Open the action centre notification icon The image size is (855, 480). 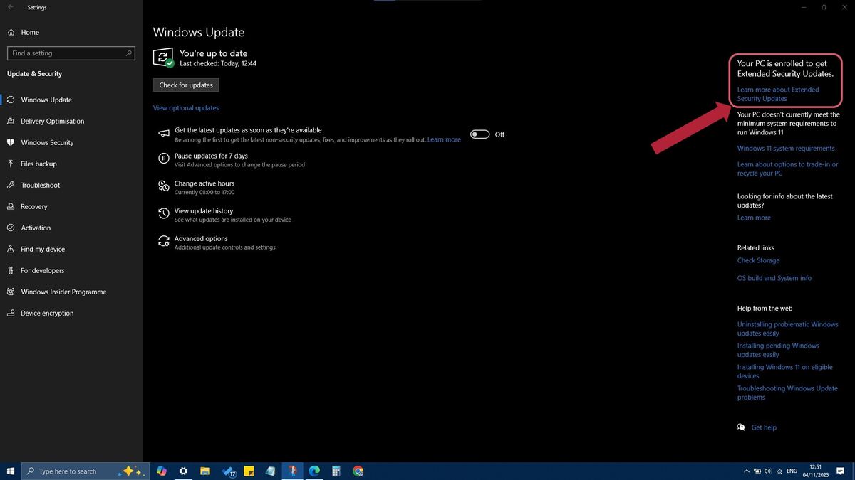pos(841,471)
